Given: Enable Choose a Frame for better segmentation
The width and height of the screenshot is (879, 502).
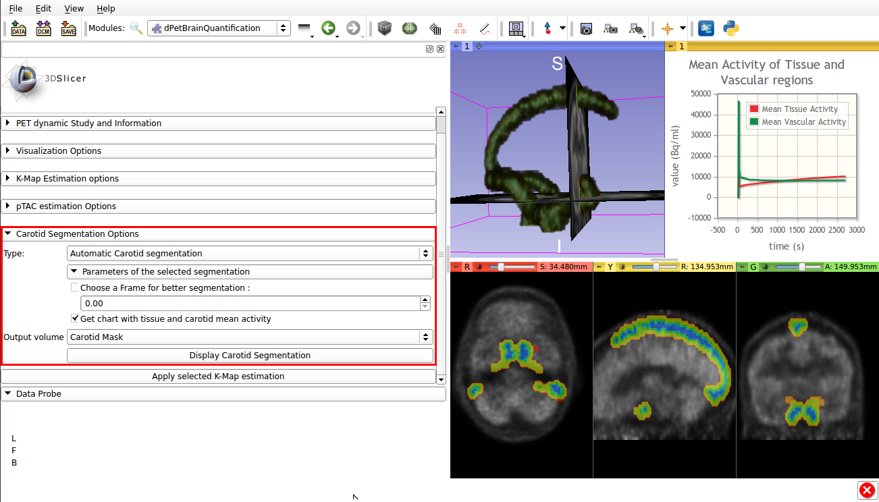Looking at the screenshot, I should (75, 287).
